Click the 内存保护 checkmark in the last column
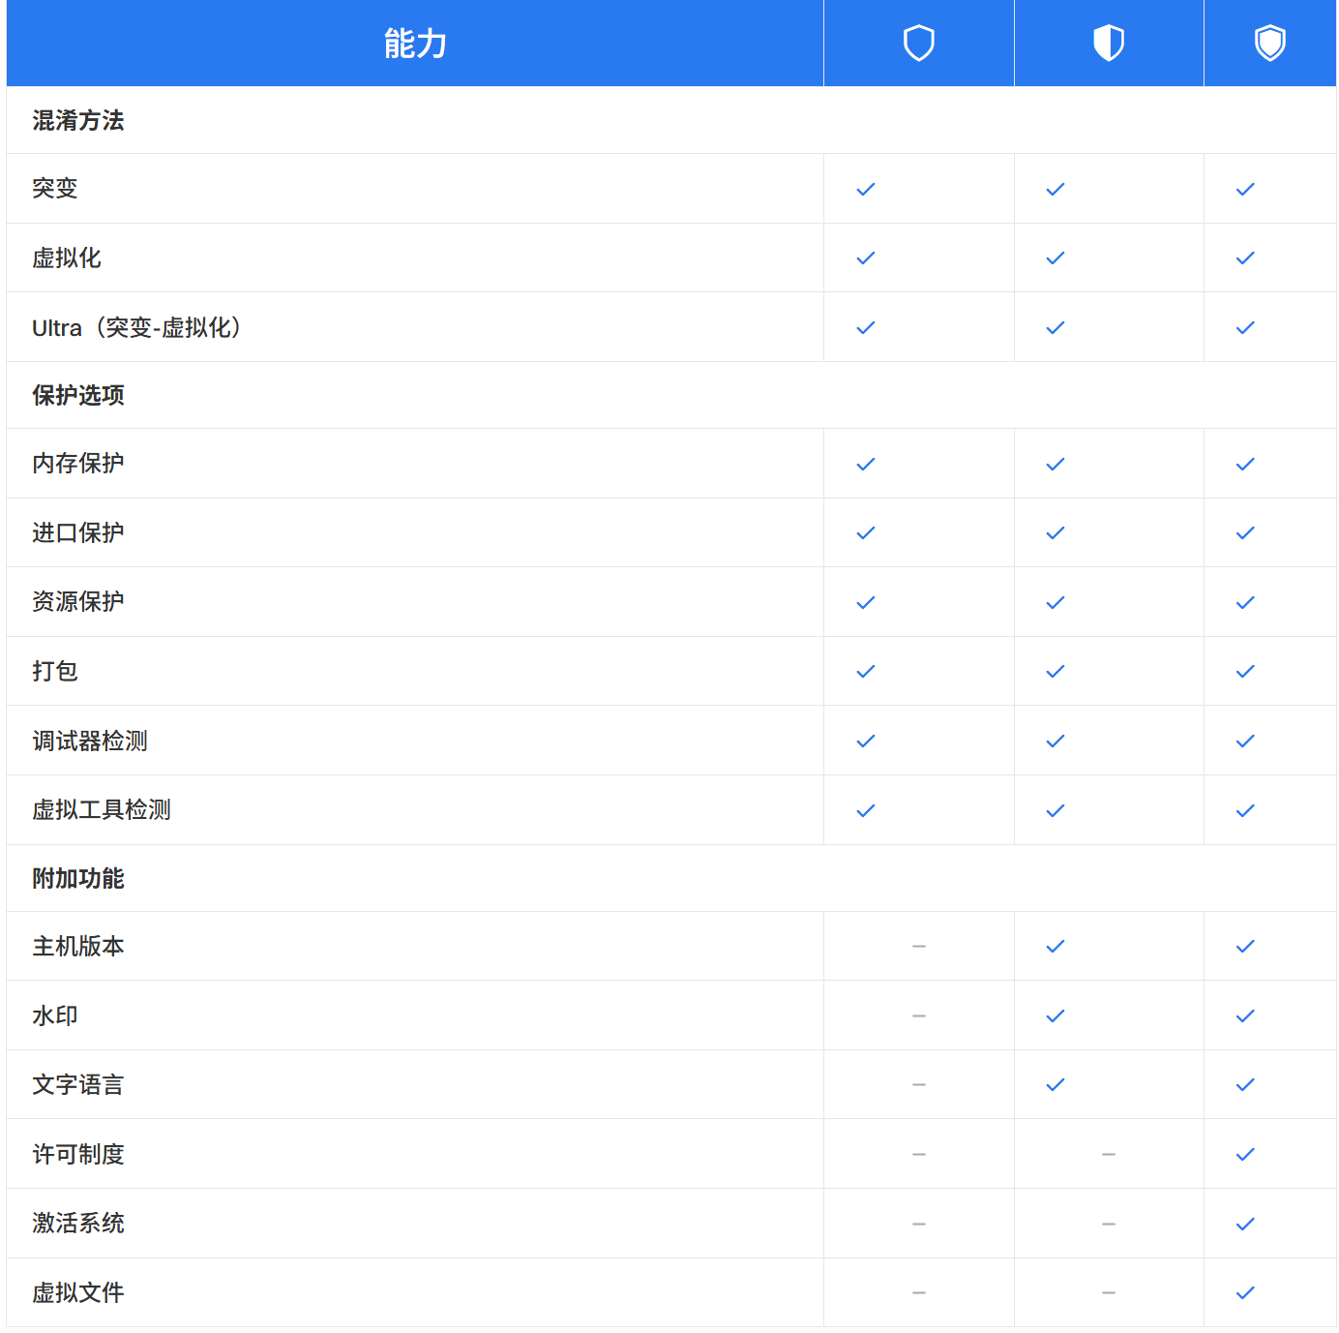The height and width of the screenshot is (1333, 1339). [1245, 464]
